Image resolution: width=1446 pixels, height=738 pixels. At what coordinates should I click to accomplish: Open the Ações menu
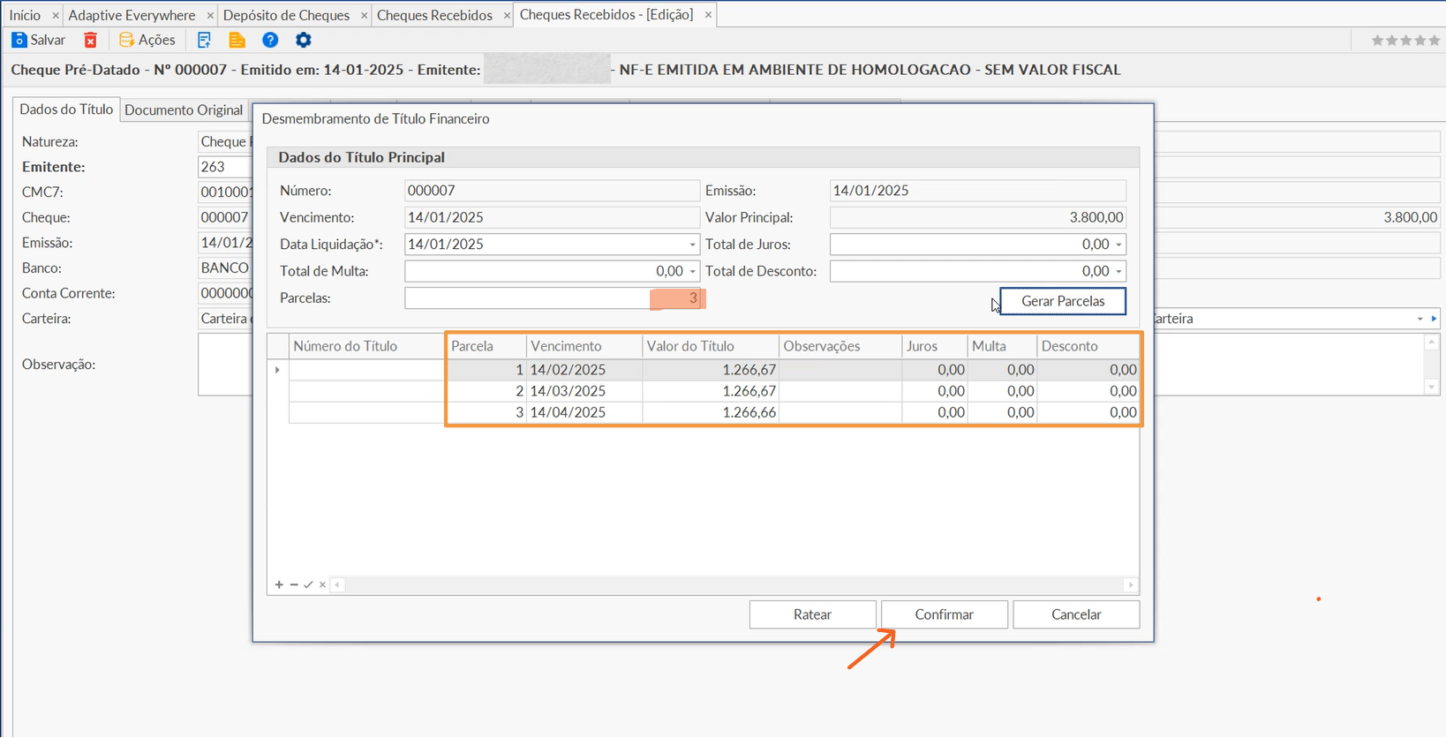click(x=147, y=40)
